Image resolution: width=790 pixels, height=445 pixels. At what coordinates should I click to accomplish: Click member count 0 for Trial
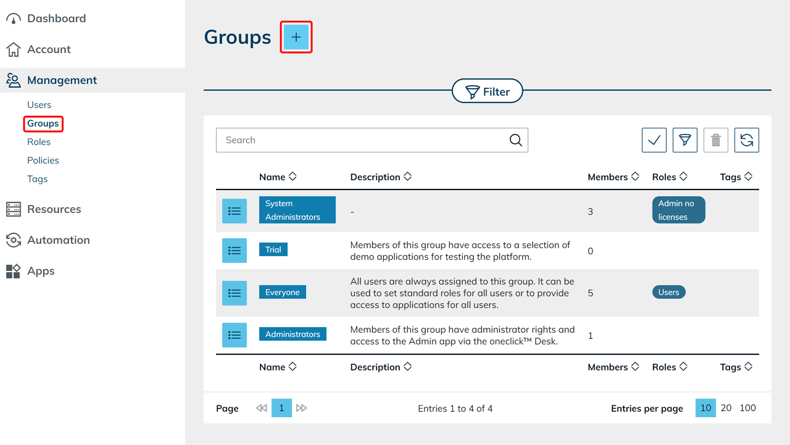591,251
